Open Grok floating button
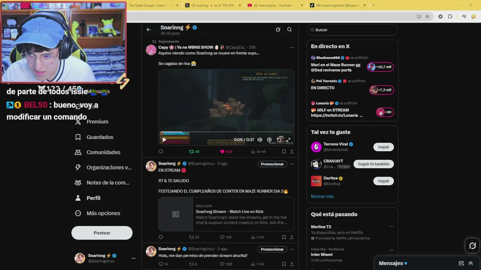 472,246
